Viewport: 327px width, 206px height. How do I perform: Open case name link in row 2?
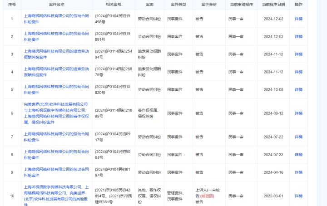pos(56,36)
